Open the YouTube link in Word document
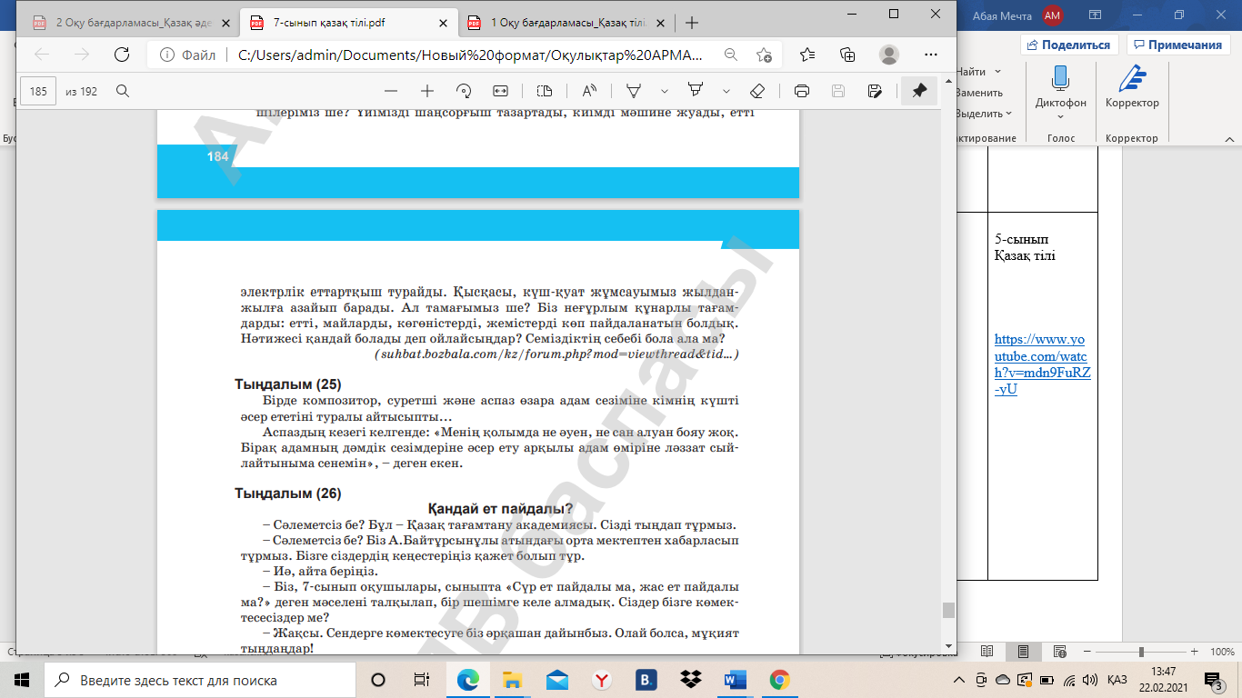 1042,364
